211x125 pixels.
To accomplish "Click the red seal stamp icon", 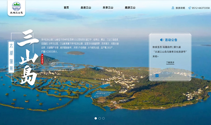I will 42,59.
